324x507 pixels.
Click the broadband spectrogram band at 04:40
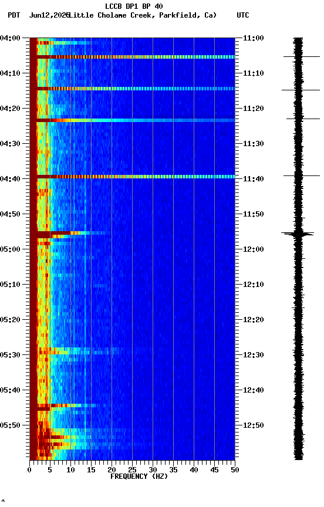click(x=132, y=177)
